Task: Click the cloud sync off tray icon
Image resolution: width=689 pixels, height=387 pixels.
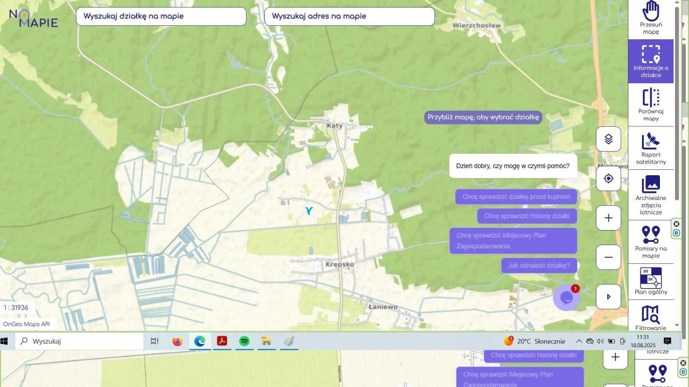Action: tap(589, 341)
